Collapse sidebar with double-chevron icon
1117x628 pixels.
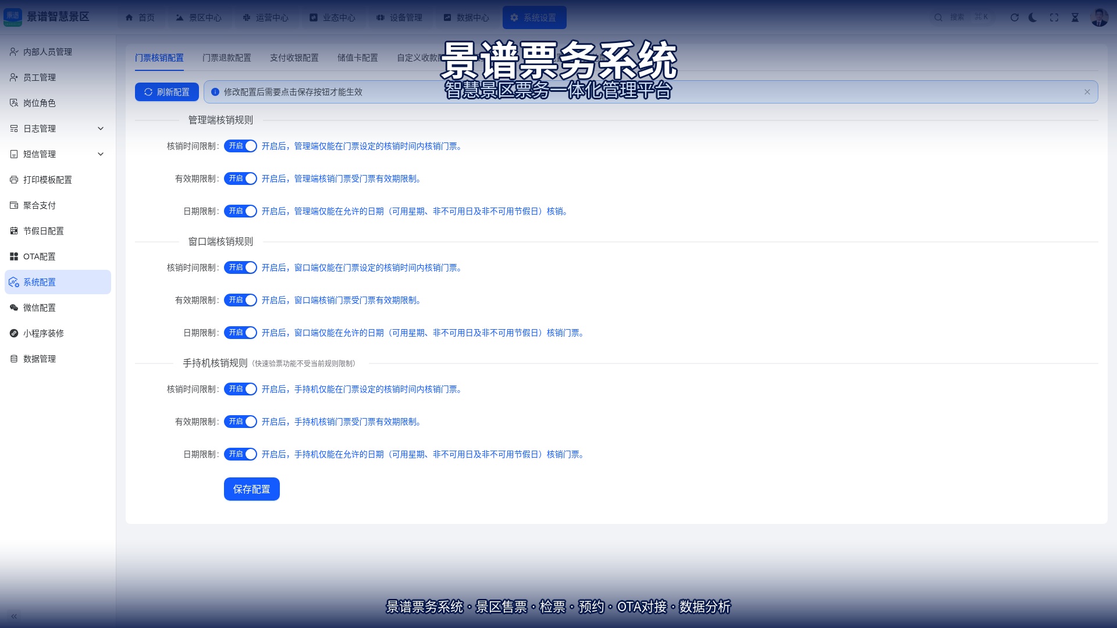coord(14,616)
